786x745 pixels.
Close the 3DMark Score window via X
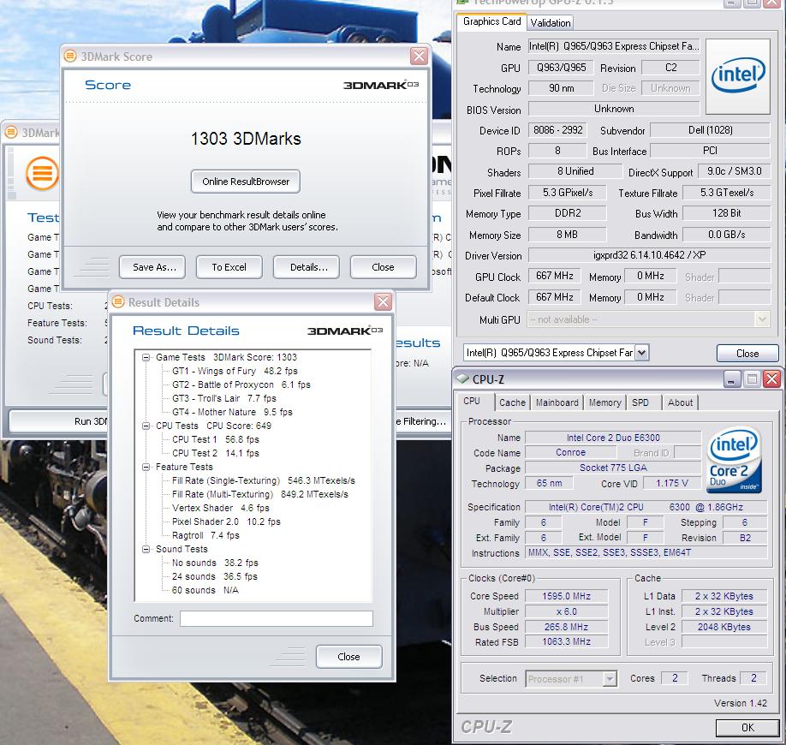tap(419, 56)
